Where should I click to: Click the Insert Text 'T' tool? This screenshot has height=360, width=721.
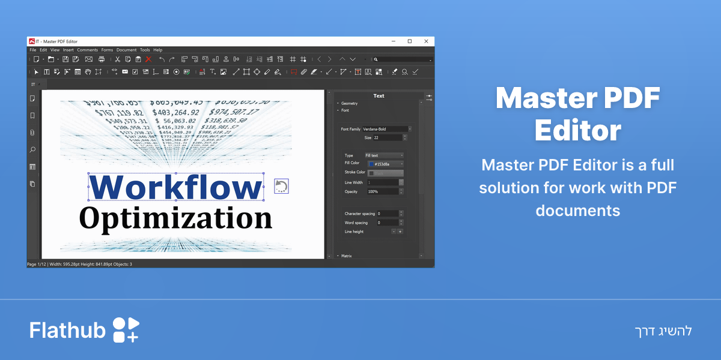point(213,72)
